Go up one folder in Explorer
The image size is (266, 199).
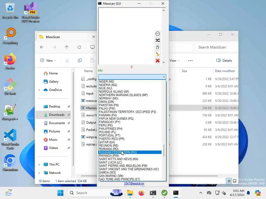[x=67, y=47]
